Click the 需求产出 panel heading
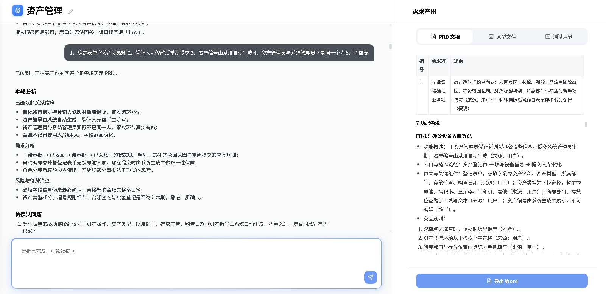The width and height of the screenshot is (606, 294). coord(424,12)
